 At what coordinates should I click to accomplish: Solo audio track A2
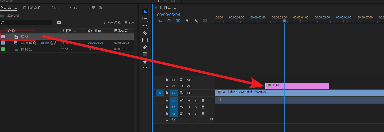[196, 107]
